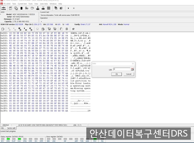The height and width of the screenshot is (143, 194).
Task: Go to the next sector icon
Action: [25, 29]
